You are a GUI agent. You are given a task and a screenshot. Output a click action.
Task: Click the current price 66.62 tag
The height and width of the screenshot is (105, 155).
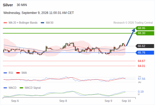[x=145, y=46]
